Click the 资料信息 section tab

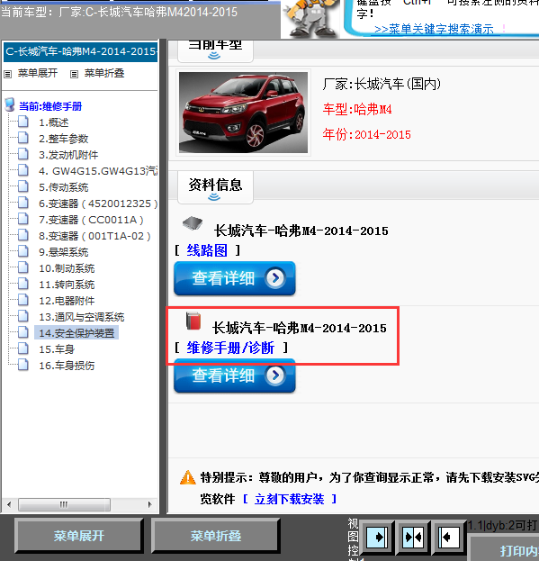point(215,187)
